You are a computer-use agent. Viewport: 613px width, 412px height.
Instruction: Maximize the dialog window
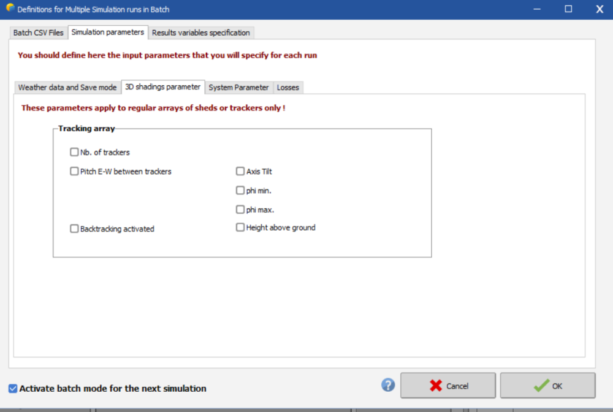(x=568, y=9)
